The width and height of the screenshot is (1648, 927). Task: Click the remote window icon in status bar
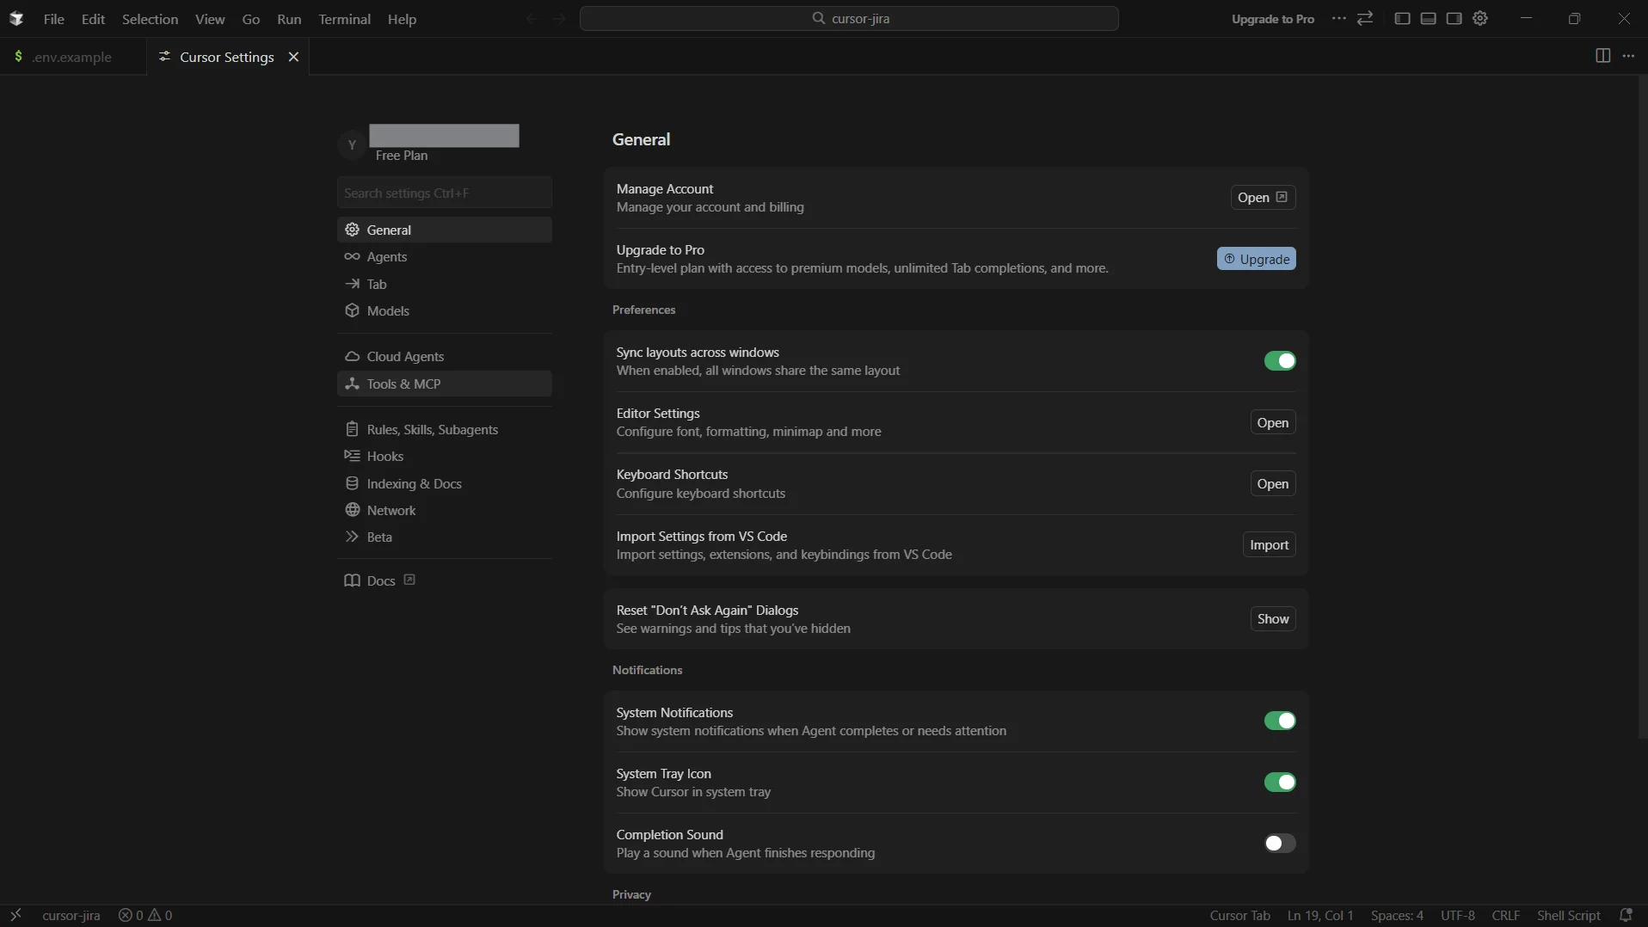15,915
